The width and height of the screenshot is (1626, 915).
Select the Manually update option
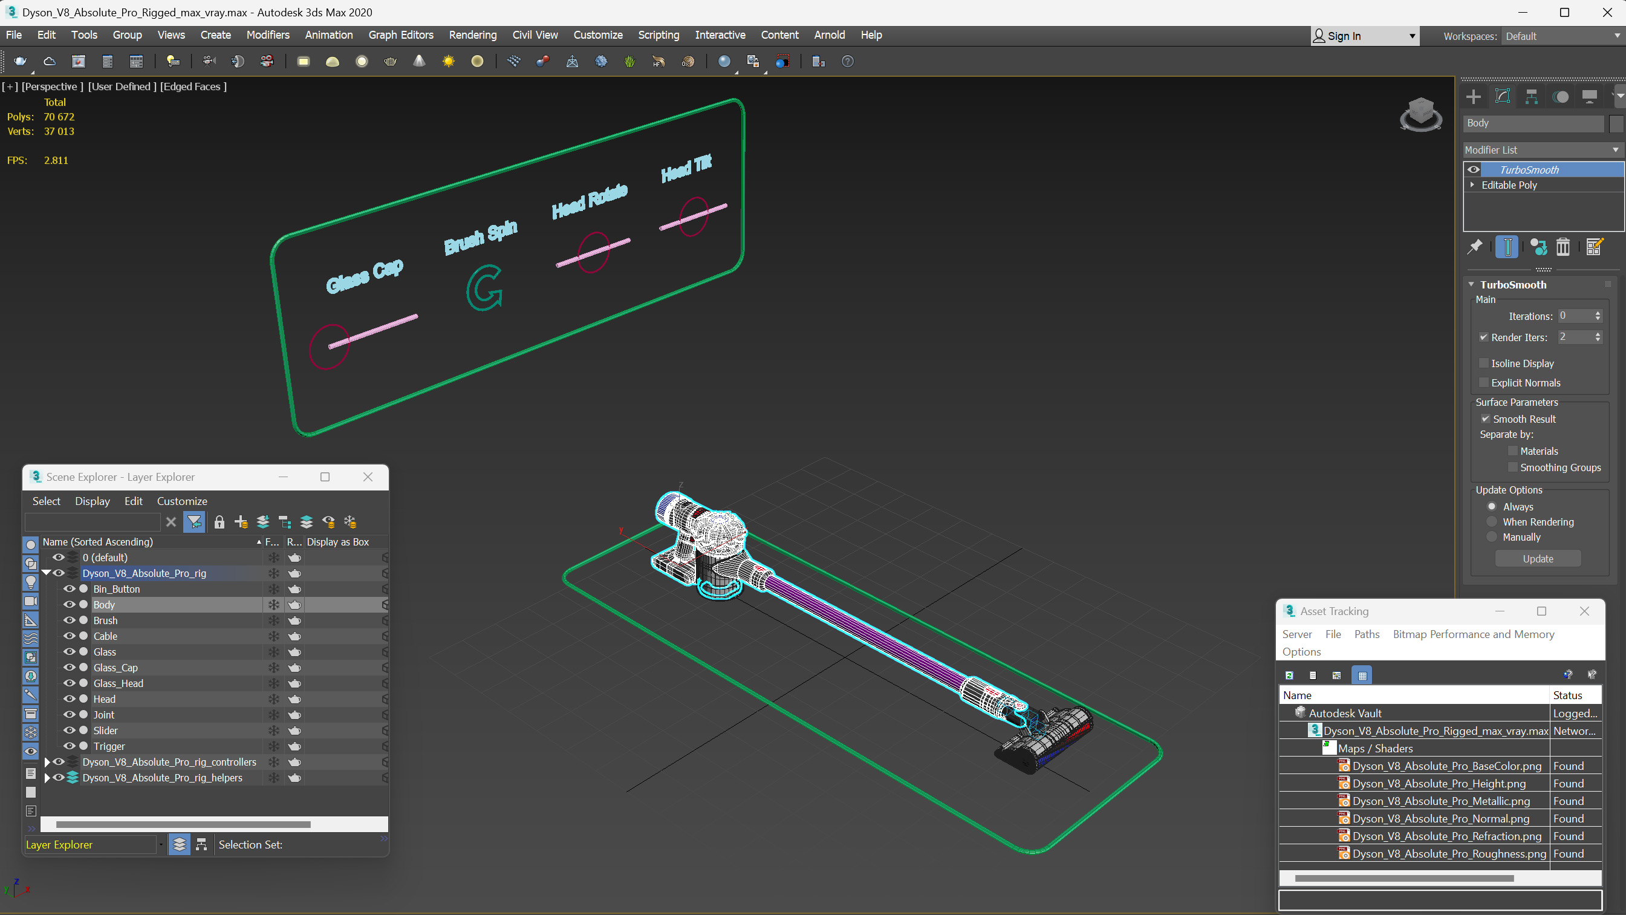click(1492, 537)
